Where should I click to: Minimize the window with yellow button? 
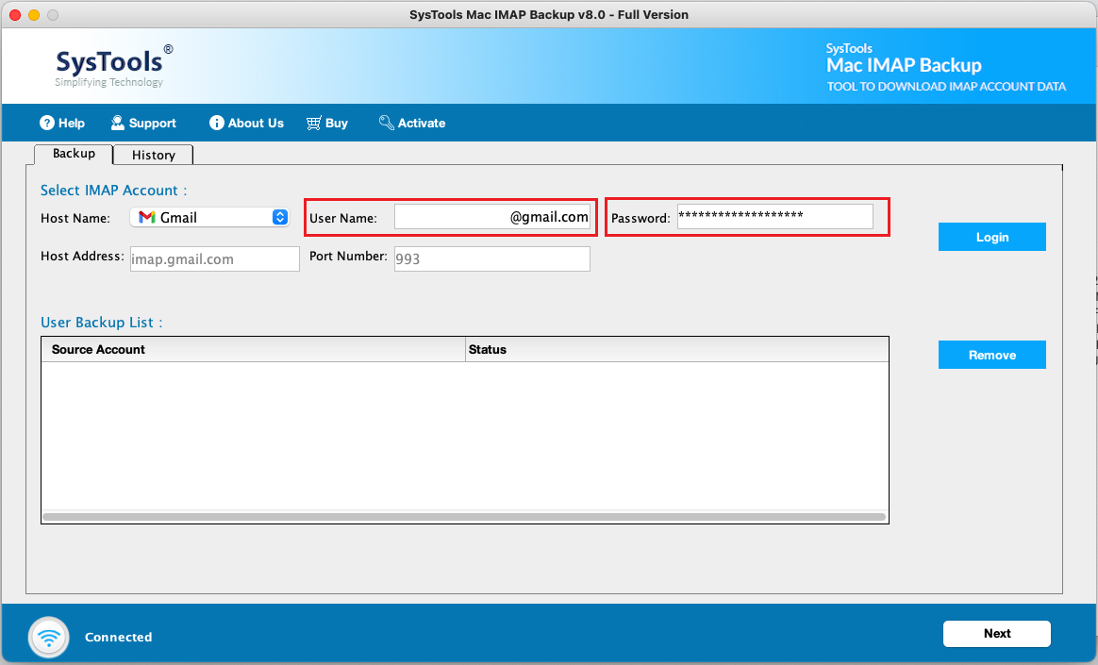(34, 15)
